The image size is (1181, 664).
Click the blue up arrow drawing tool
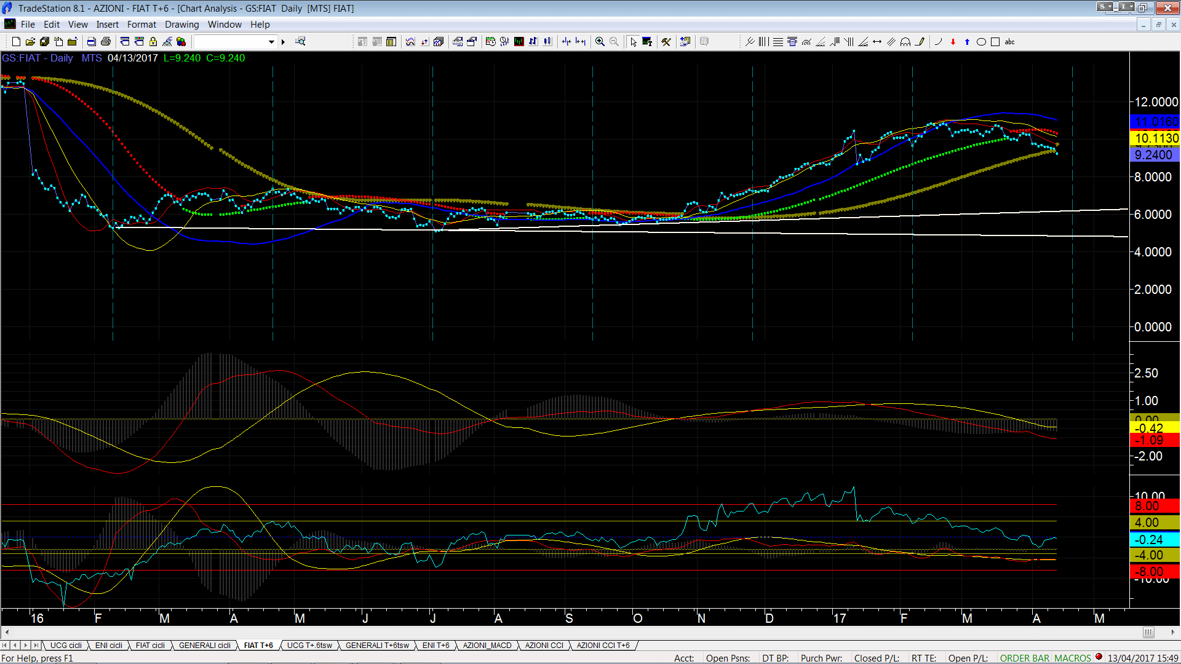click(x=967, y=42)
